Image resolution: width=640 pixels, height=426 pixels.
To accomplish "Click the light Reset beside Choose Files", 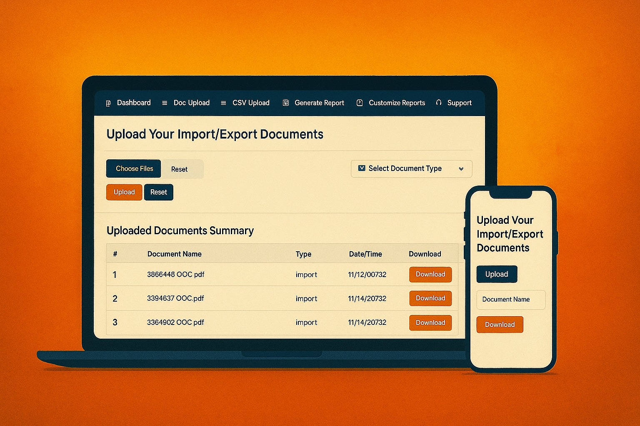I will [x=180, y=169].
